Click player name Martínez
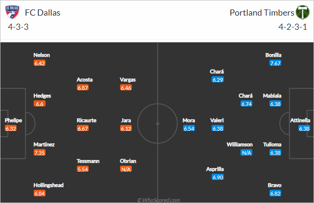Viewport: 314px width, 203px height. point(44,144)
